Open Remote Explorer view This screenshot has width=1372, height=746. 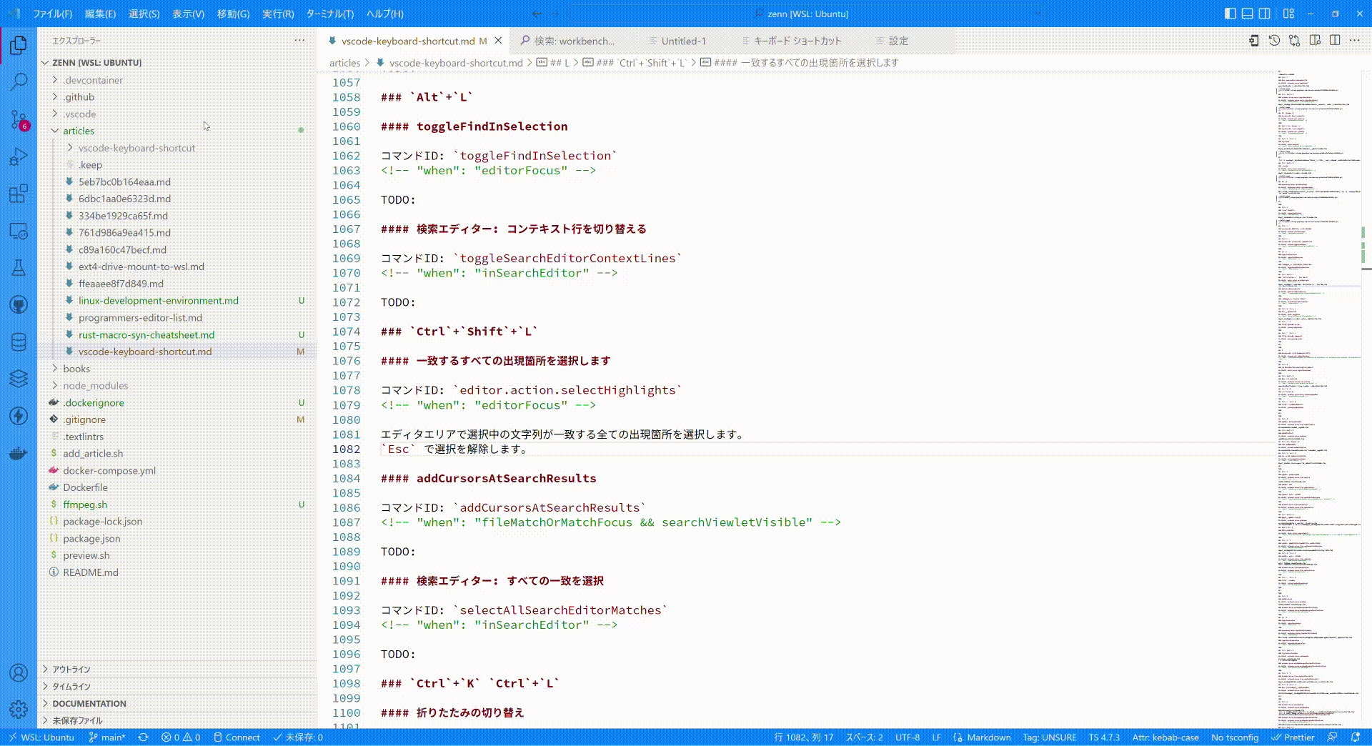tap(19, 231)
